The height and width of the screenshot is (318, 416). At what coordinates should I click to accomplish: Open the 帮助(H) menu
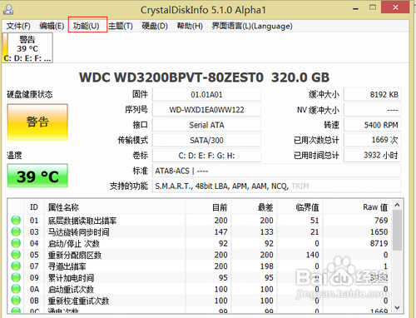(190, 26)
